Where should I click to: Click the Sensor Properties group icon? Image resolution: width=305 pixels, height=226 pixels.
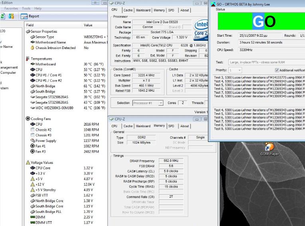[28, 31]
